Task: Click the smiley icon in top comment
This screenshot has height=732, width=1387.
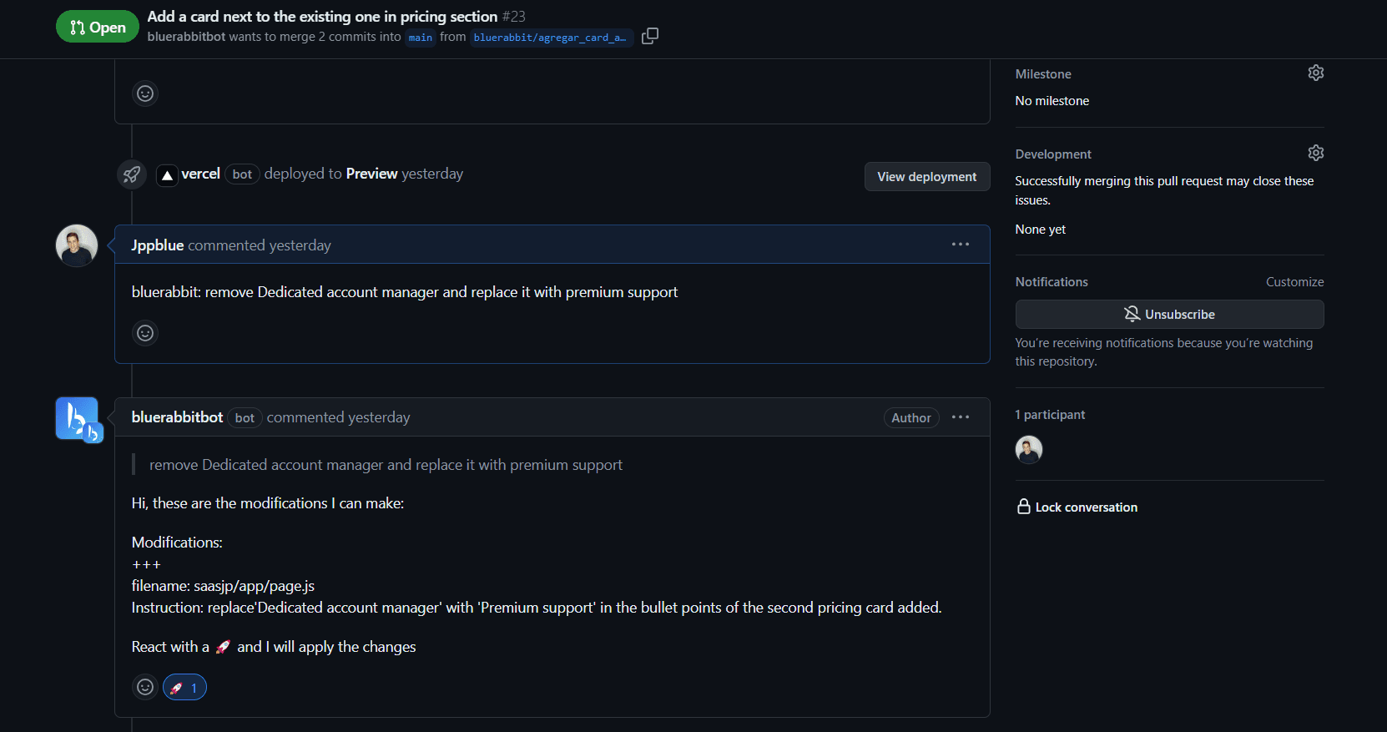Action: [x=145, y=93]
